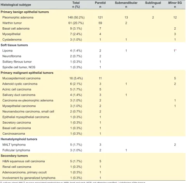Click the total '148 (50.2%)'
Viewport: 186px width, 183px height.
(x=76, y=18)
